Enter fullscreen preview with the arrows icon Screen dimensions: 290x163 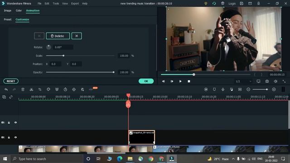click(x=284, y=81)
